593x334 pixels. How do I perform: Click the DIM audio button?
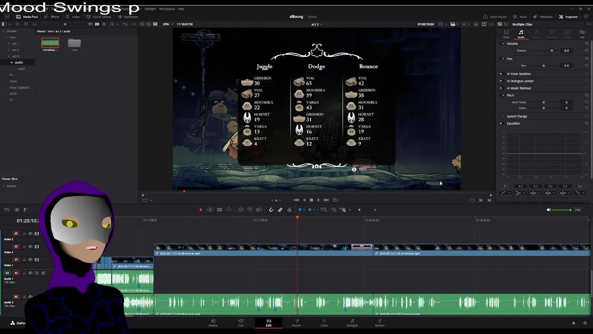(x=578, y=210)
